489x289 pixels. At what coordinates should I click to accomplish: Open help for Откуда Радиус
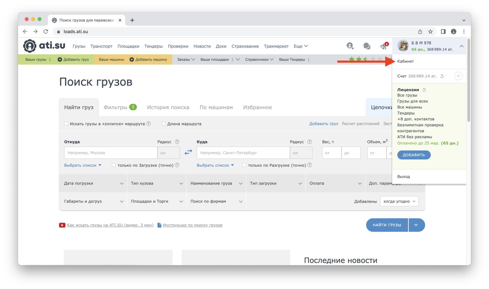(x=177, y=142)
